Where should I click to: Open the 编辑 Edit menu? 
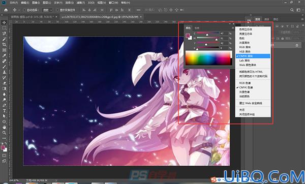[25, 3]
